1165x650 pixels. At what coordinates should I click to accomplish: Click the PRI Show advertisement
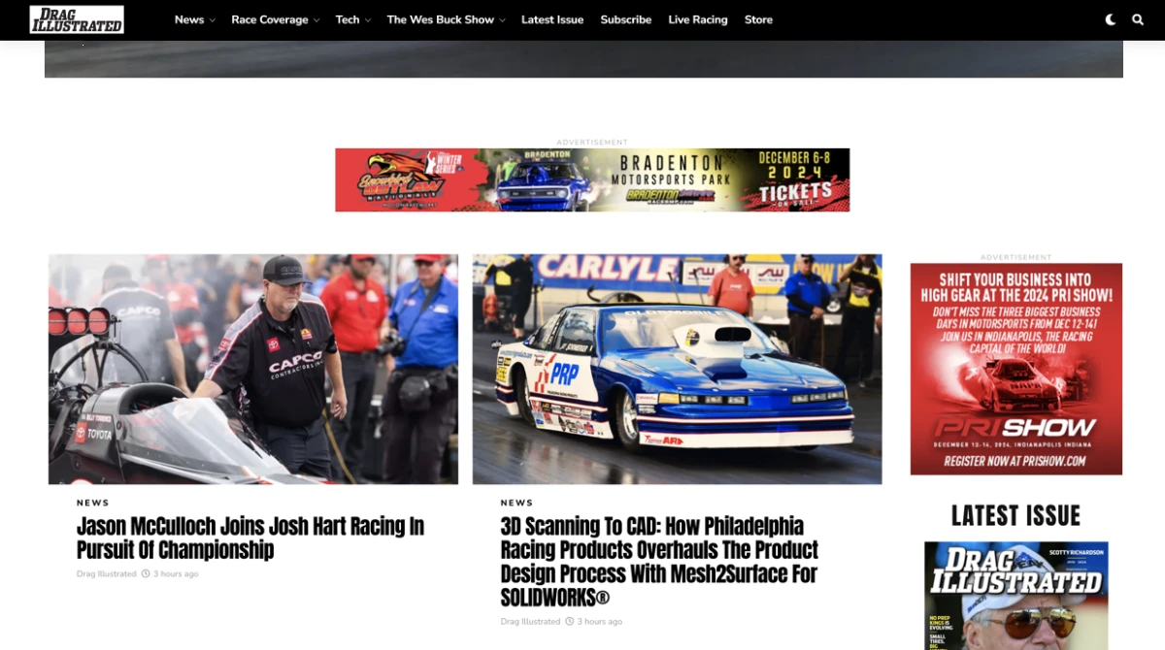(1016, 369)
